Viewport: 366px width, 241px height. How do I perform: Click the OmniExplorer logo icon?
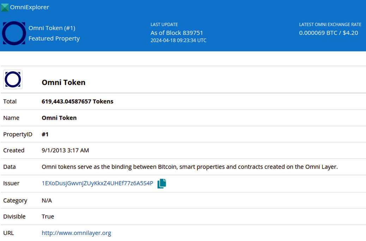point(5,7)
